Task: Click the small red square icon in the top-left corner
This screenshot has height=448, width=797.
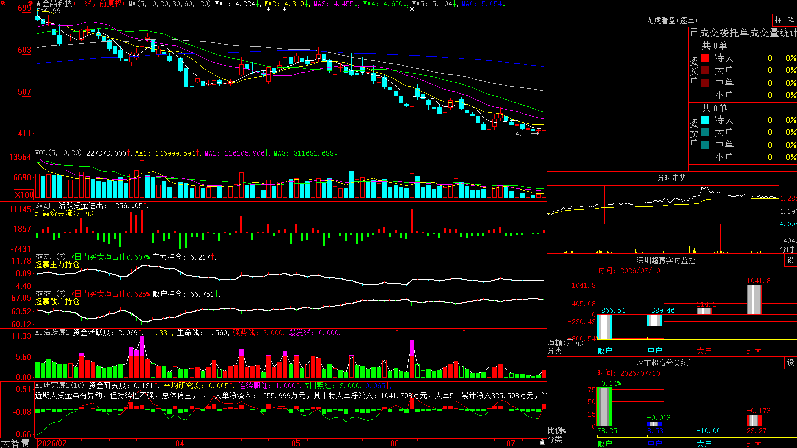Action: [x=2, y=2]
